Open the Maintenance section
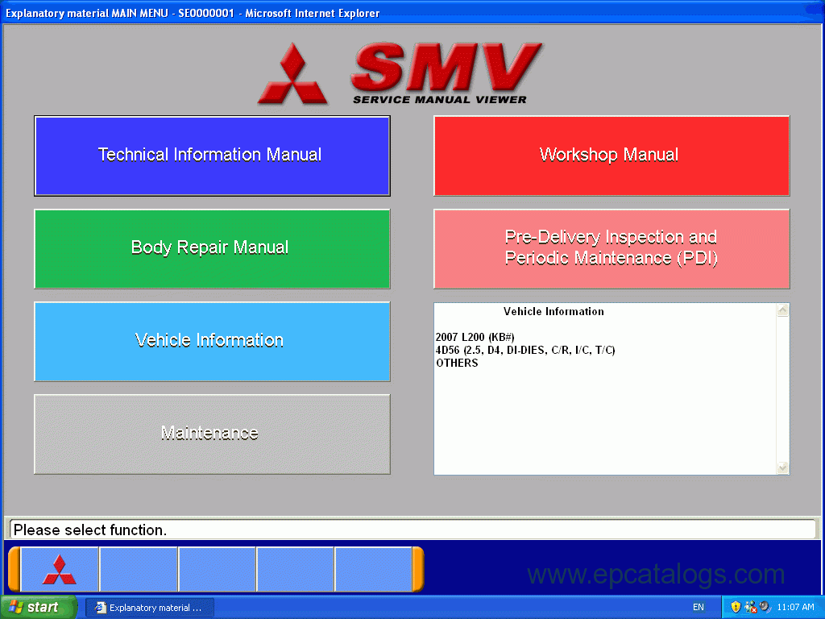The height and width of the screenshot is (619, 825). pyautogui.click(x=212, y=434)
